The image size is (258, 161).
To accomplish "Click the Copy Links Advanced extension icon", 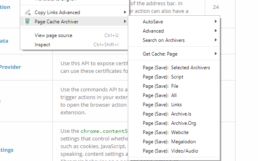I will [x=28, y=12].
